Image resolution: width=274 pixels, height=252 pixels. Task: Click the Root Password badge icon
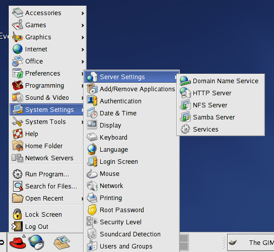tap(92, 210)
